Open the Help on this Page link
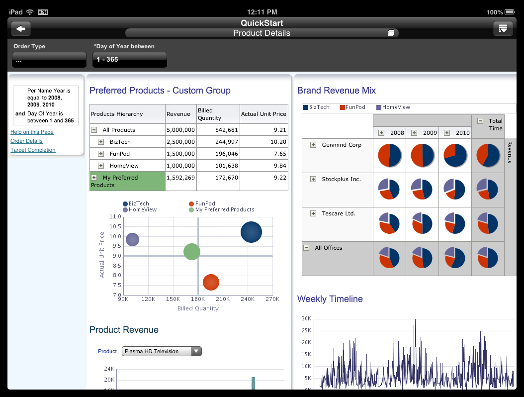Viewport: 524px width, 397px height. [x=32, y=132]
